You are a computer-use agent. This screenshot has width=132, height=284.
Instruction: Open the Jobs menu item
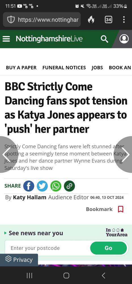point(97,68)
